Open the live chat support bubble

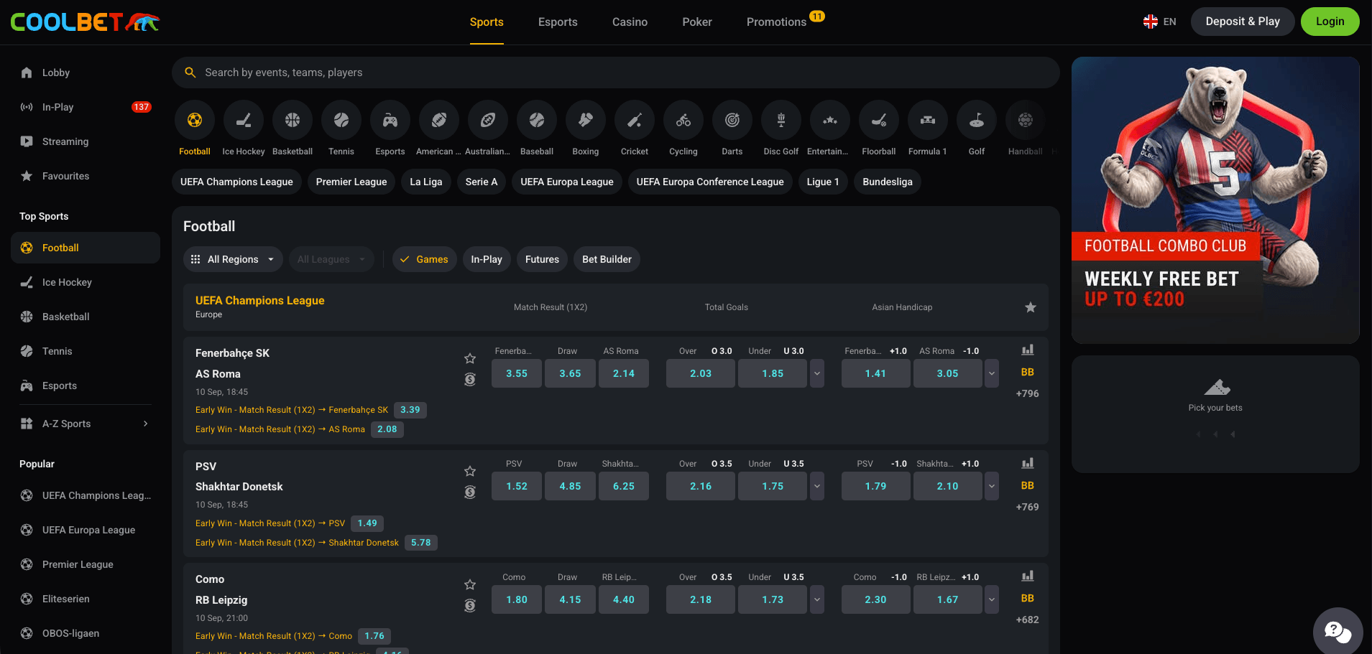1338,632
